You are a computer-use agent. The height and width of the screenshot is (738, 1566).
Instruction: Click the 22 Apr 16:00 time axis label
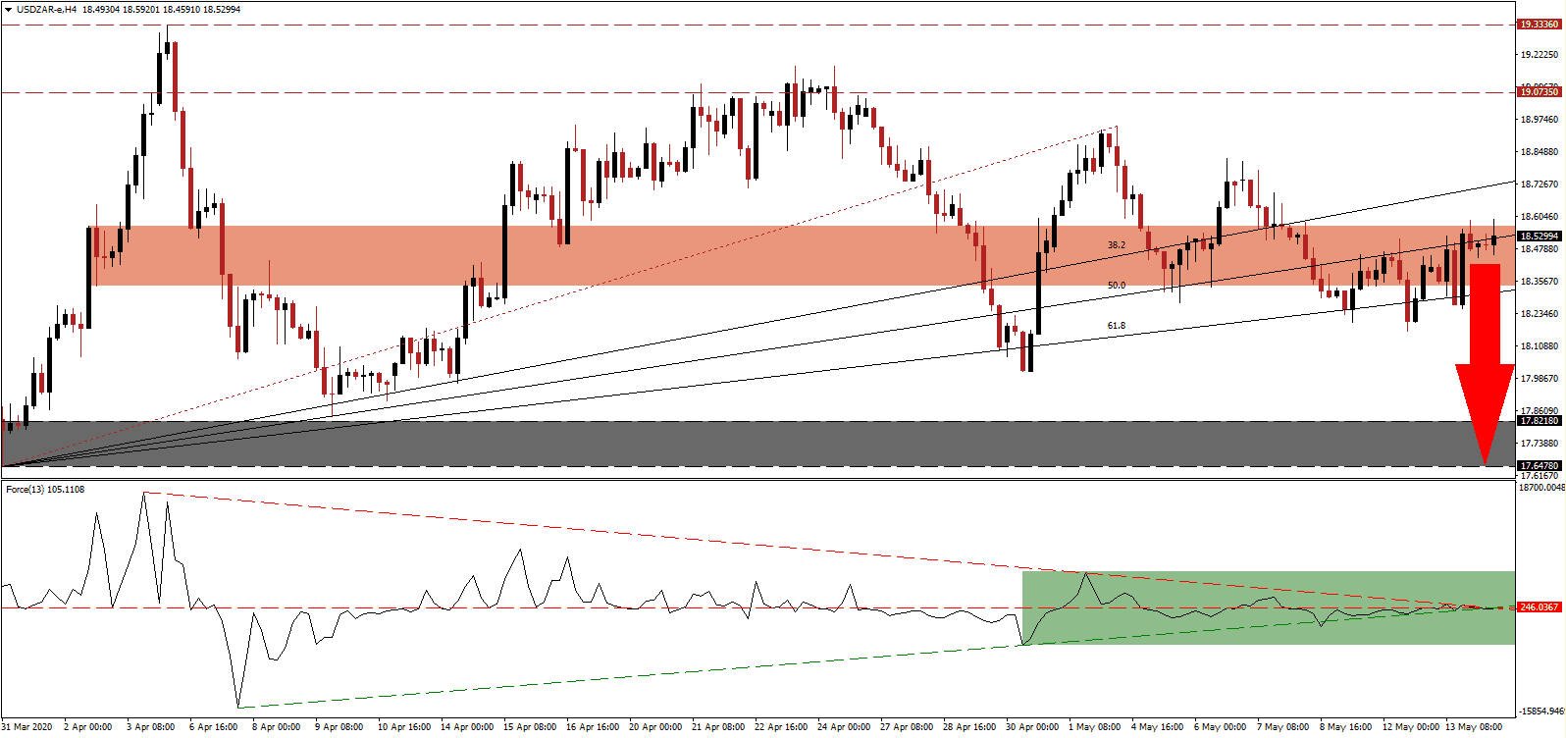click(x=781, y=727)
